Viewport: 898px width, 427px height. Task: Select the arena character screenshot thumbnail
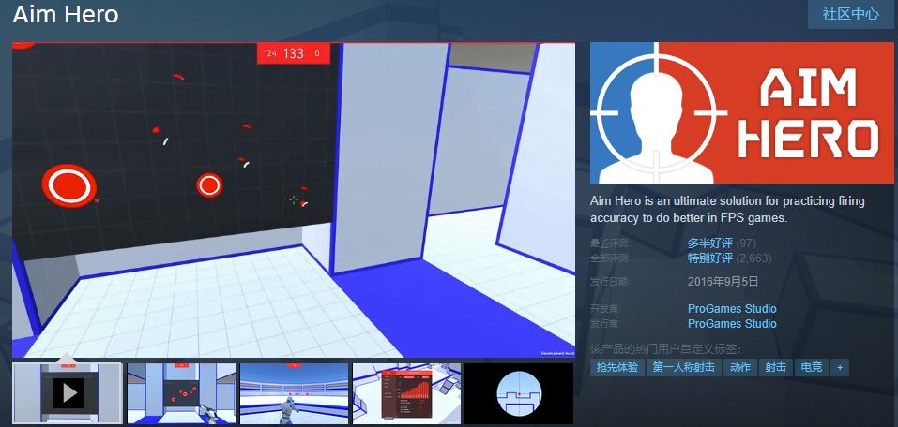(x=294, y=393)
